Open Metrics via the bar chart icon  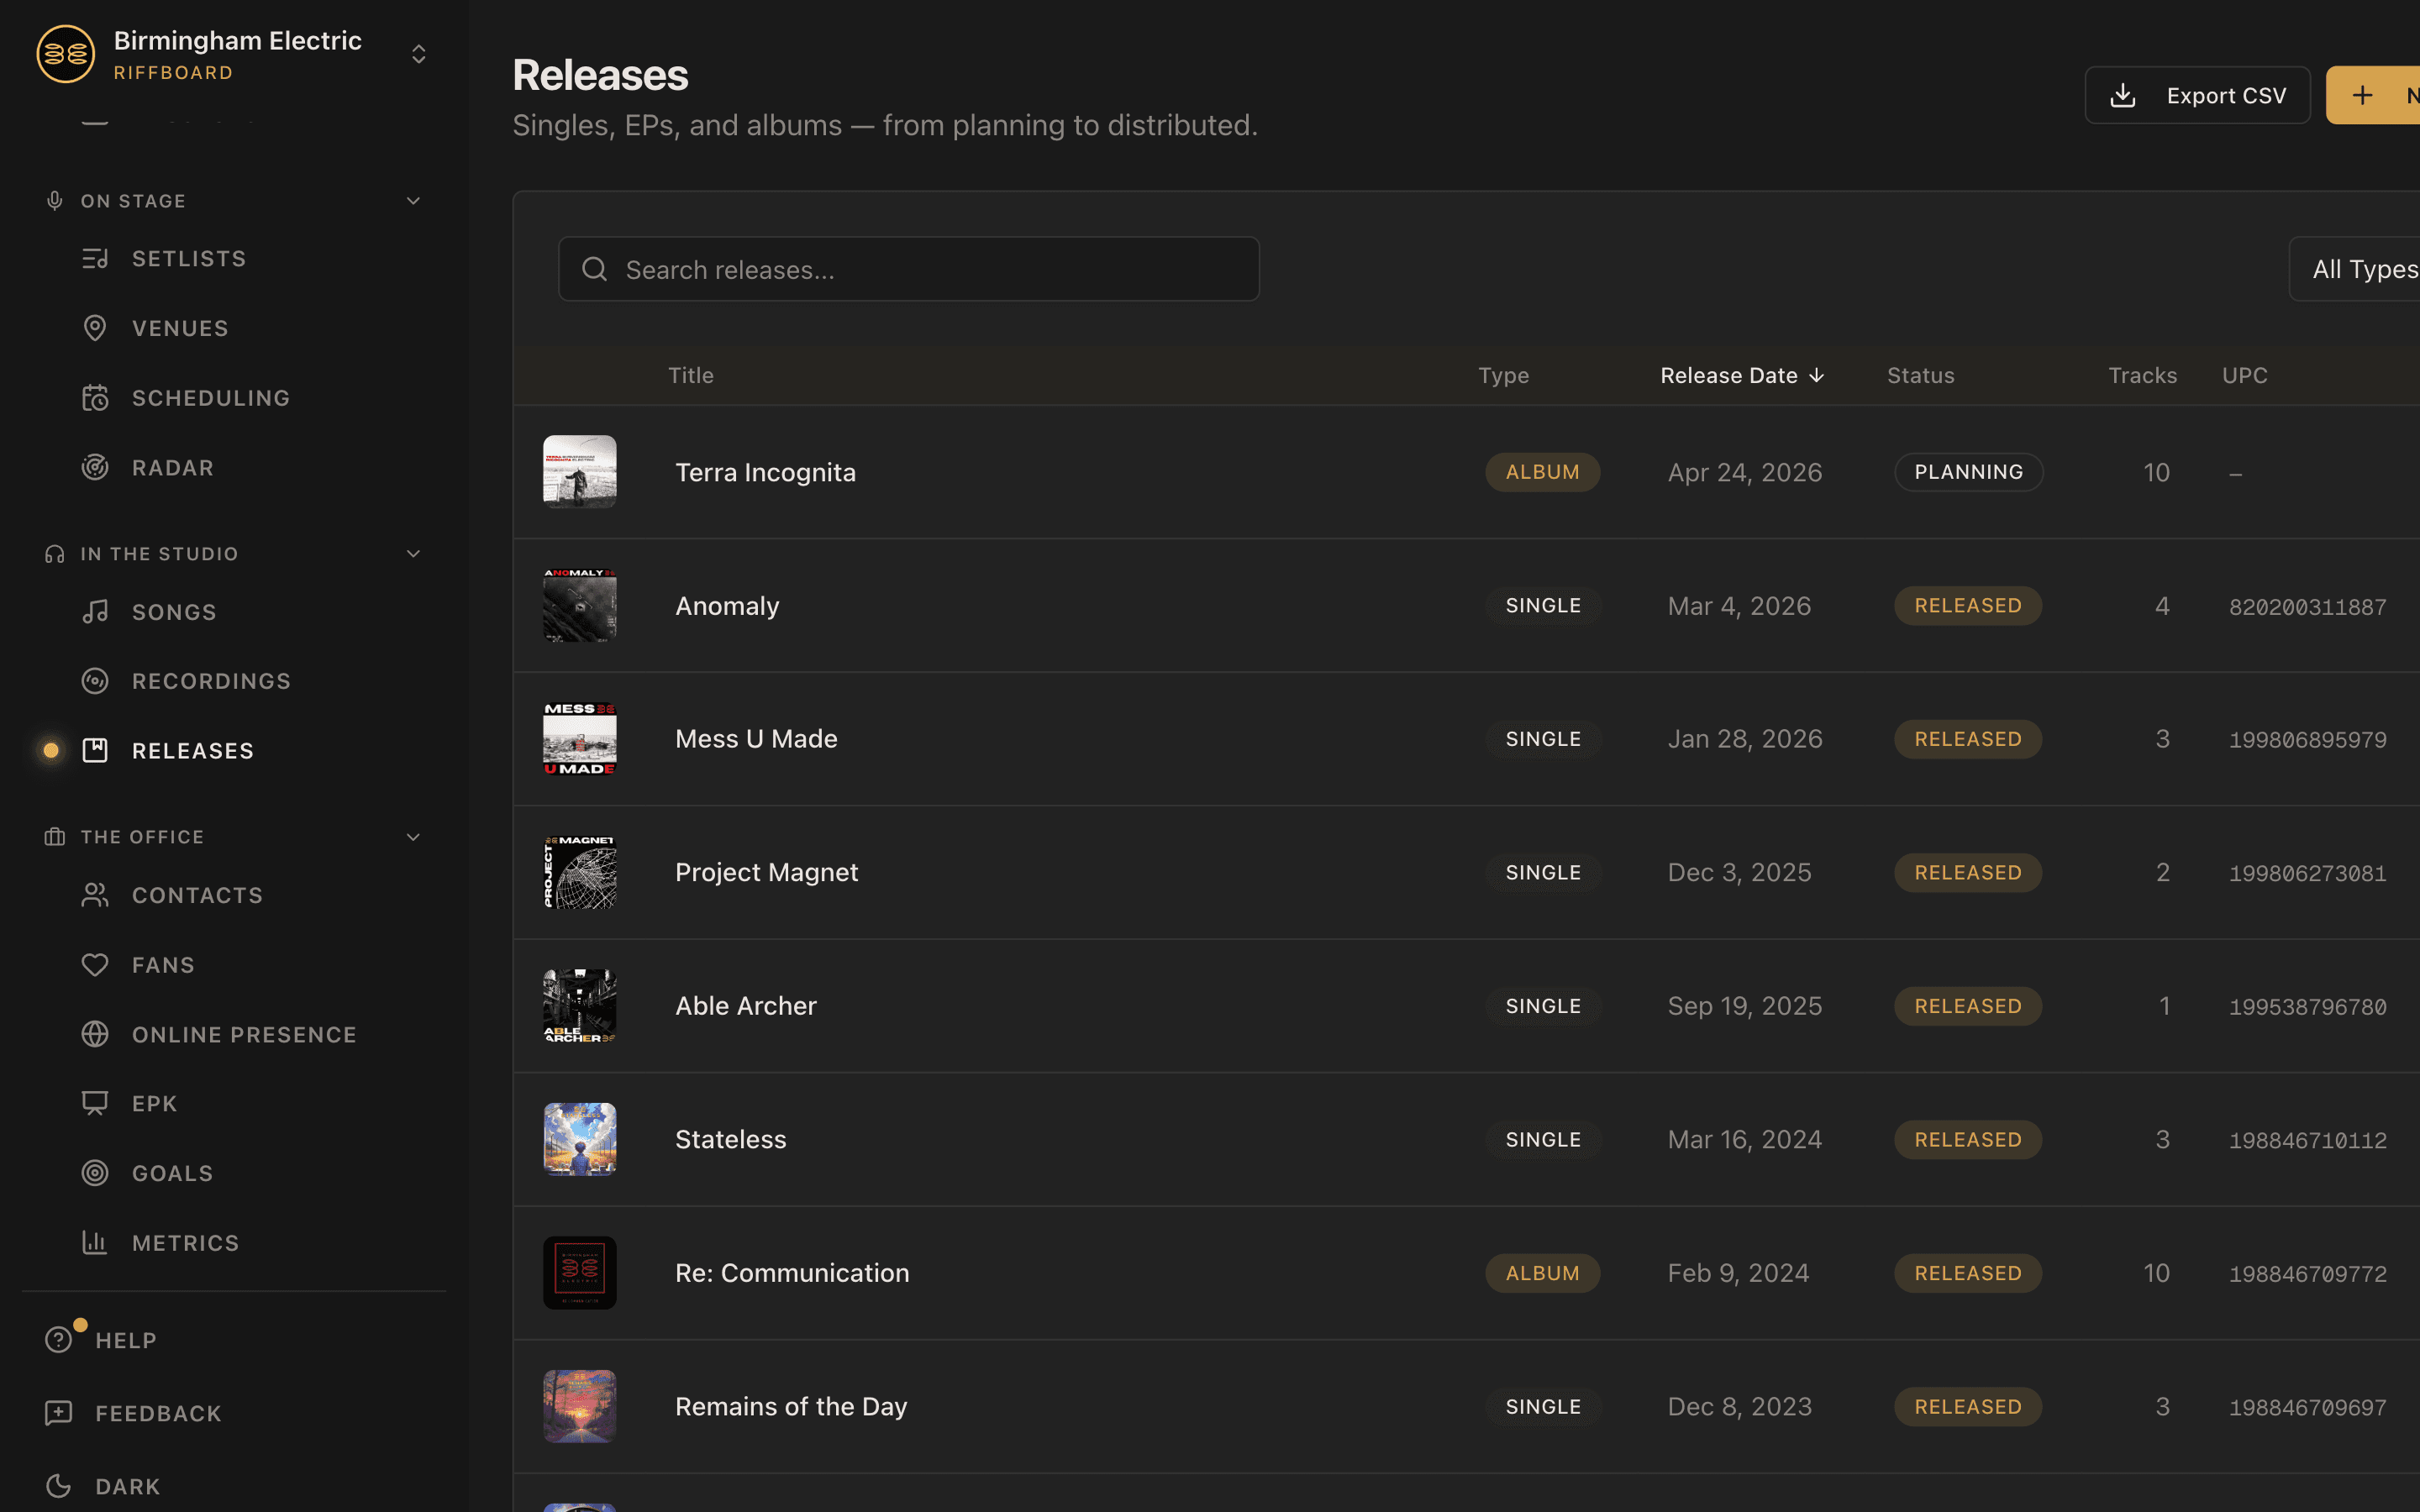pos(95,1242)
